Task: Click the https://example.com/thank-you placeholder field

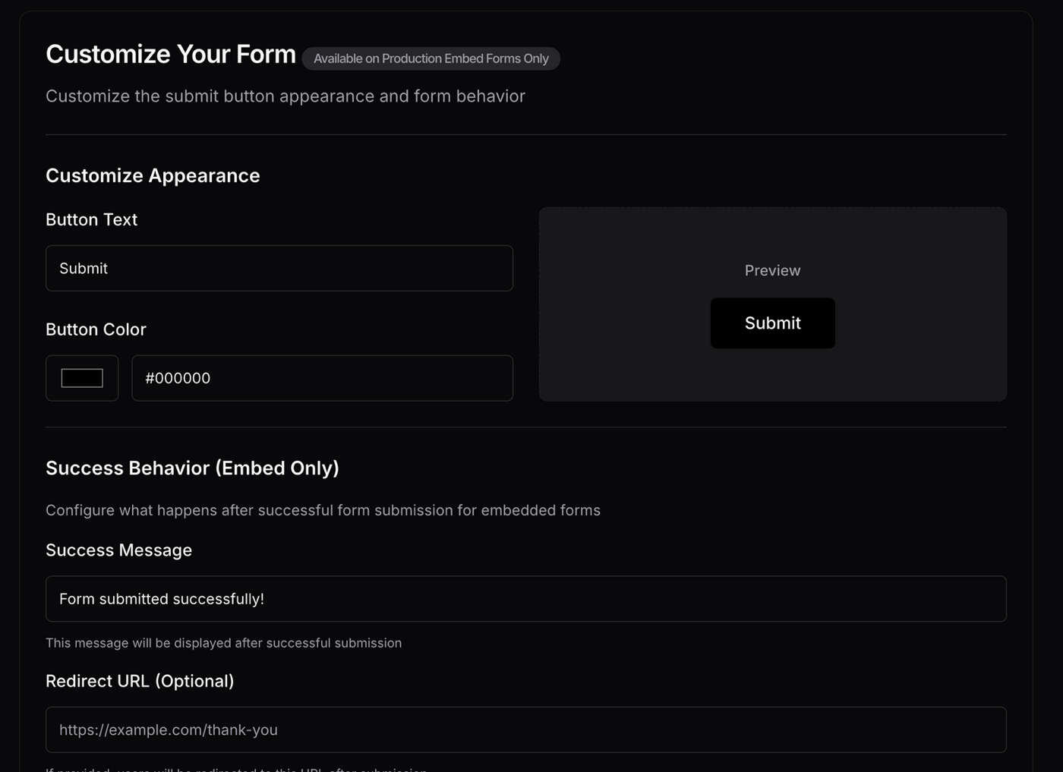Action: pyautogui.click(x=526, y=729)
